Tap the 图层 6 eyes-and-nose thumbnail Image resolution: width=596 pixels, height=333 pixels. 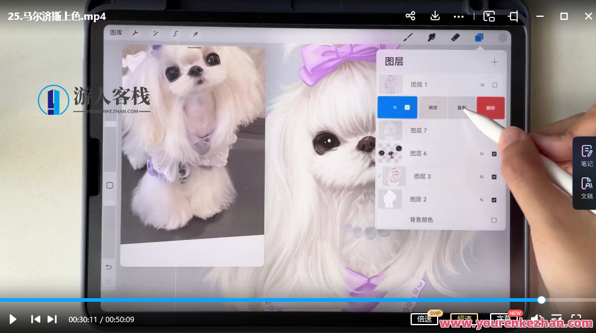(390, 153)
